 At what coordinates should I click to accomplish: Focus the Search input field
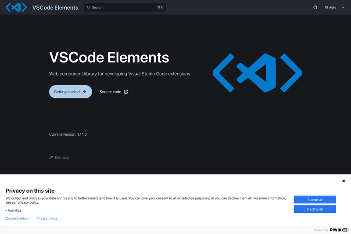[x=125, y=7]
